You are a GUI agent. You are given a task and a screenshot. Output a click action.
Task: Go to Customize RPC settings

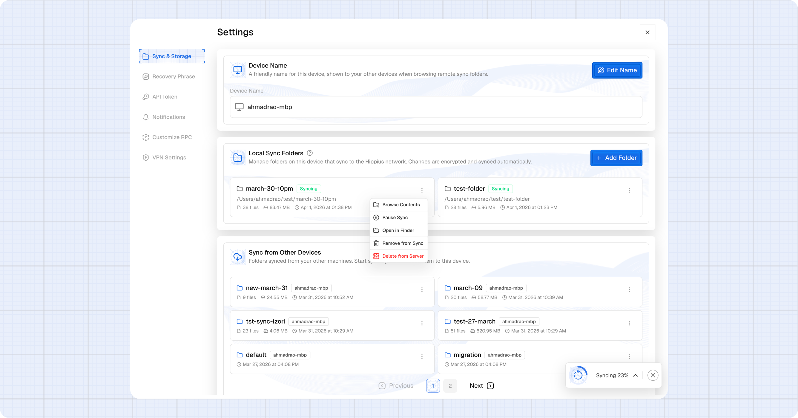coord(172,137)
